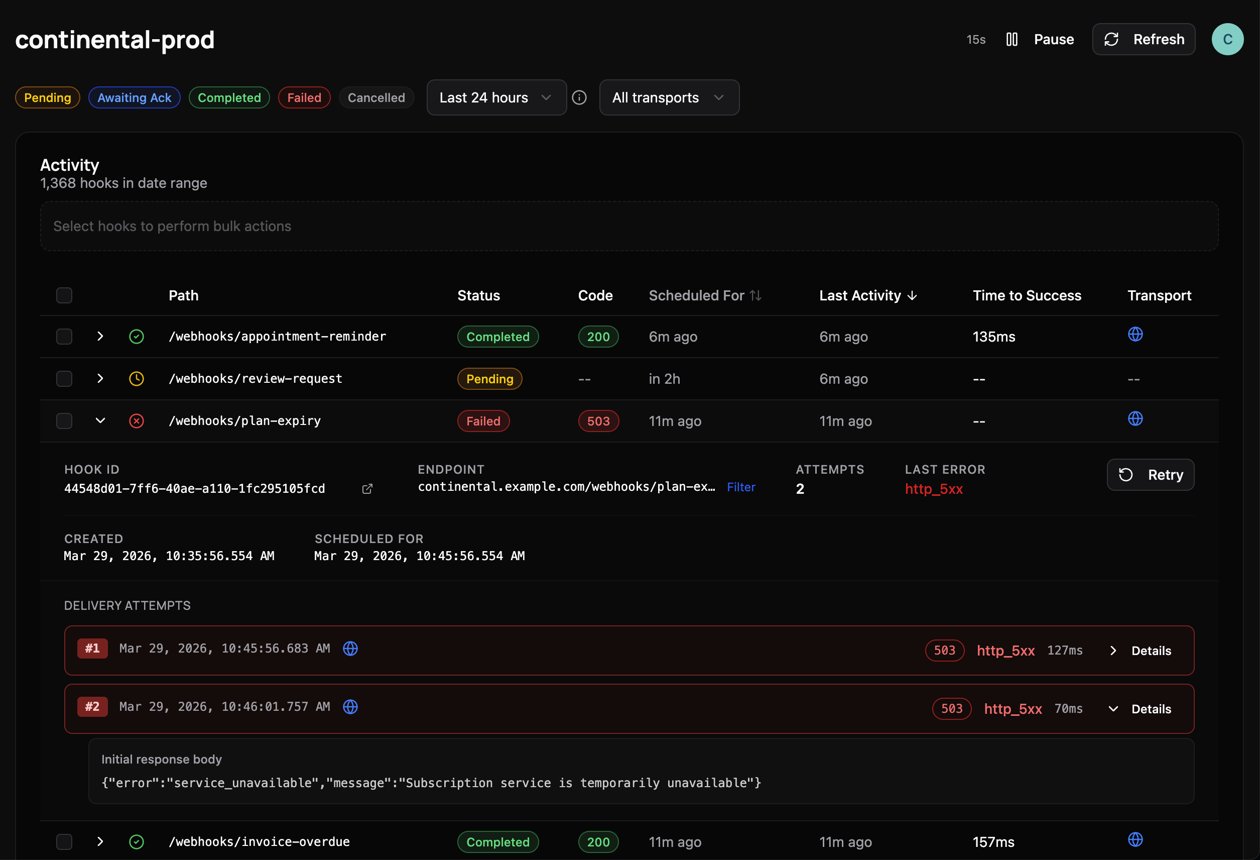Expand the appointment-reminder row
The height and width of the screenshot is (860, 1260).
click(x=100, y=337)
